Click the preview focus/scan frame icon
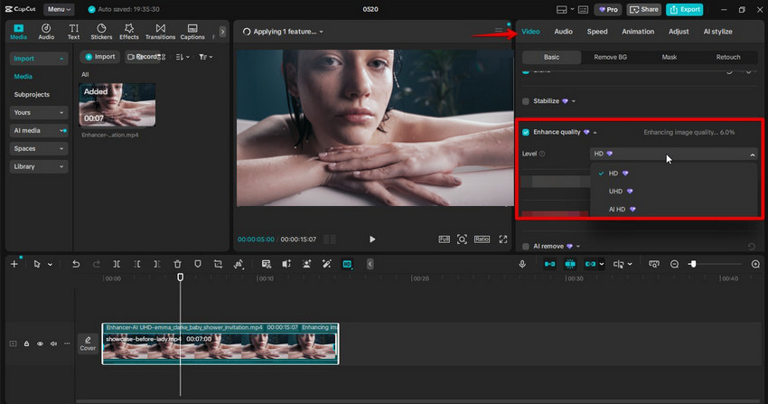The height and width of the screenshot is (404, 768). click(462, 239)
